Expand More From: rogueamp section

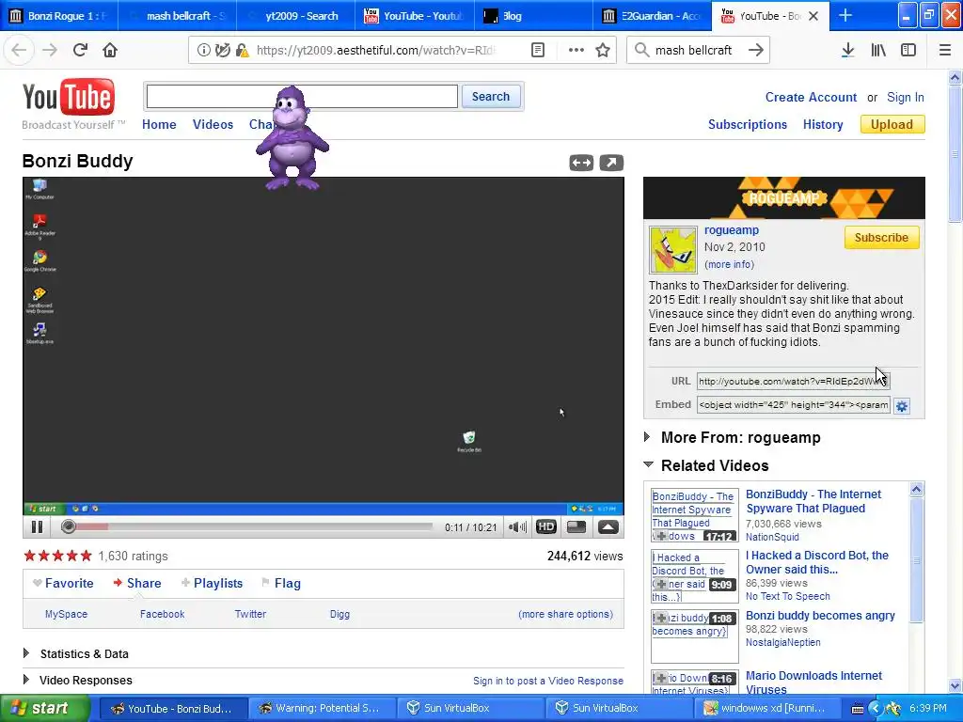[647, 437]
